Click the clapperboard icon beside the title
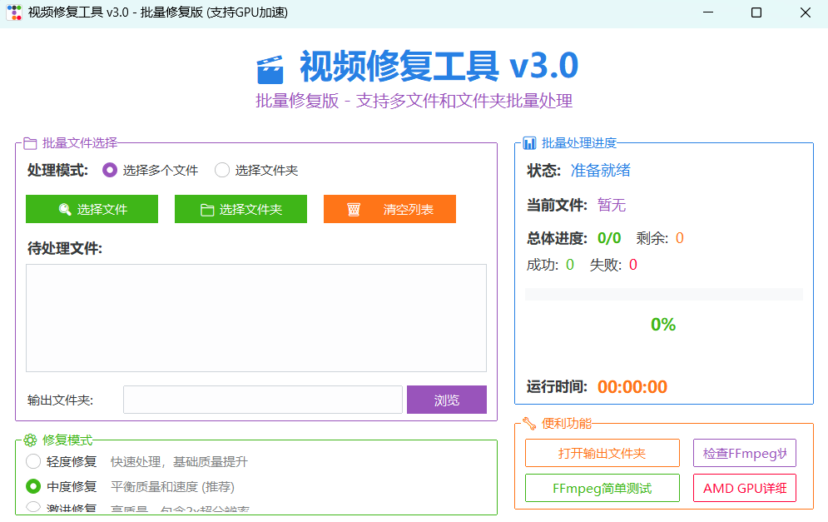The height and width of the screenshot is (522, 828). (x=266, y=66)
